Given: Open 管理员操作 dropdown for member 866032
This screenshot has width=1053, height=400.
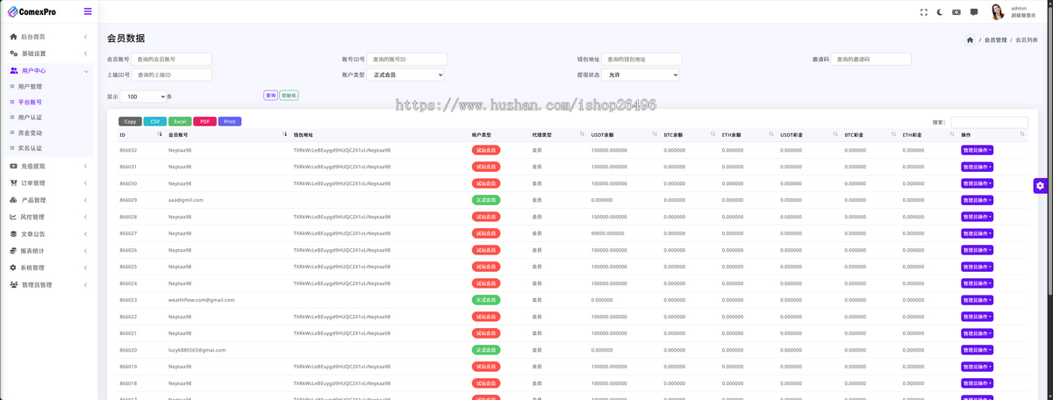Looking at the screenshot, I should pyautogui.click(x=977, y=150).
